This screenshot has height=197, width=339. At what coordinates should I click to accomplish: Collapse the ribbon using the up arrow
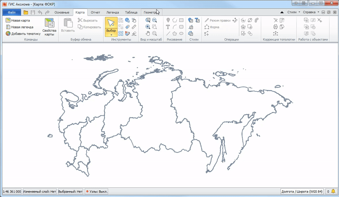tap(282, 12)
